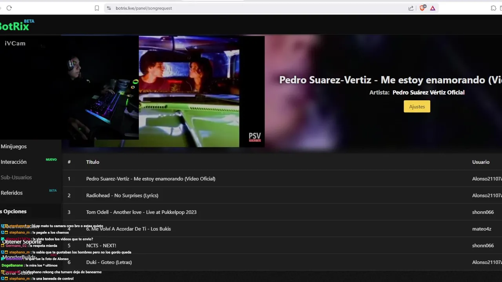502x282 pixels.
Task: Click the BotRix logo
Action: [16, 25]
